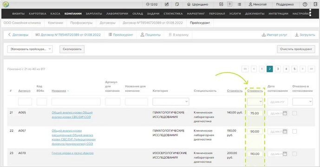Screen dimensions: 320x167
Task: Tick refusal checkbox for row A067
Action: tap(294, 131)
